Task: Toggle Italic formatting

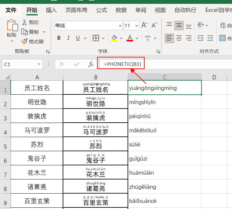Action: point(68,38)
